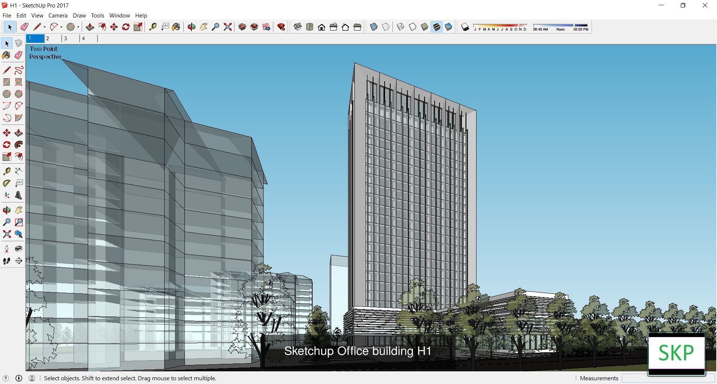Open the Window menu
This screenshot has height=384, width=717.
pos(119,15)
